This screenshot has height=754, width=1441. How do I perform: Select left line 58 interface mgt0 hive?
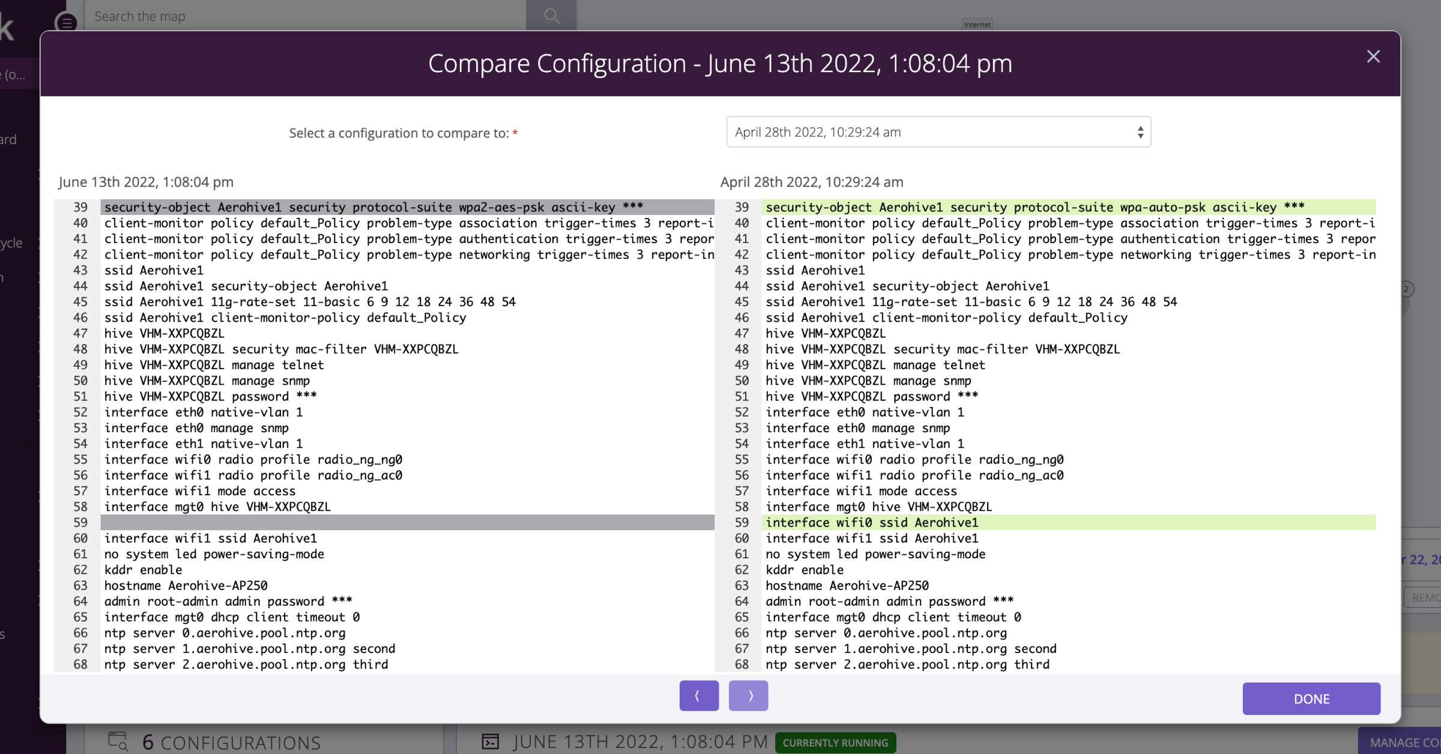pyautogui.click(x=217, y=507)
